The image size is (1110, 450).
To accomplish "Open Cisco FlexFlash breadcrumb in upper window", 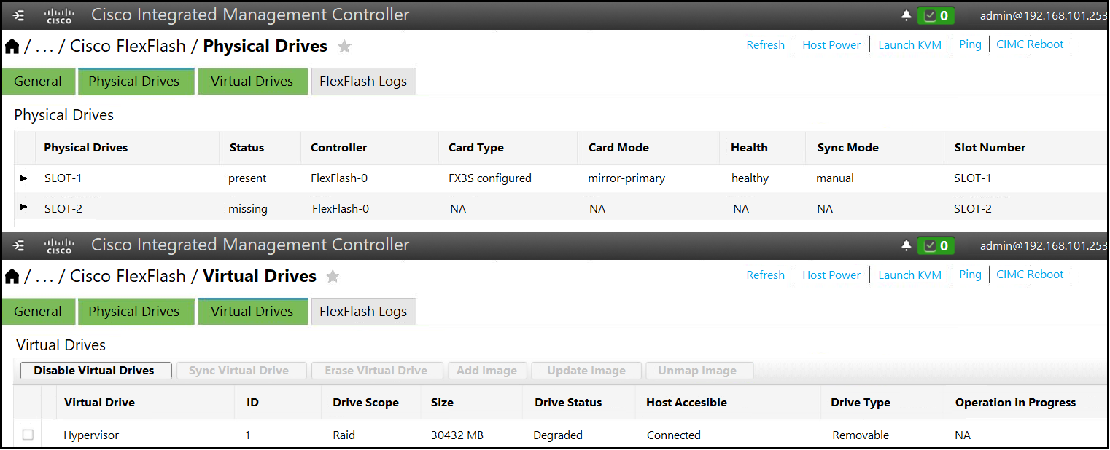I will 128,47.
